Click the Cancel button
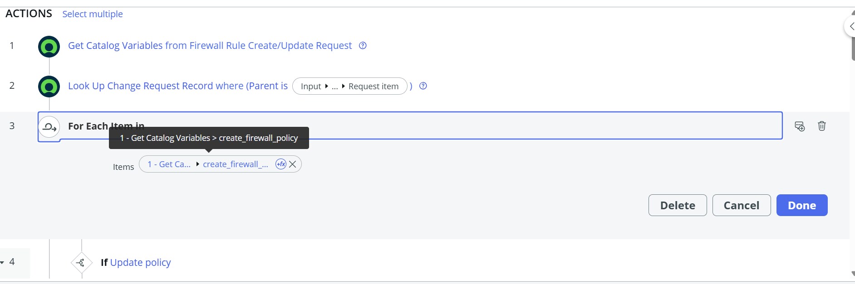Viewport: 855px width, 284px height. [x=742, y=205]
